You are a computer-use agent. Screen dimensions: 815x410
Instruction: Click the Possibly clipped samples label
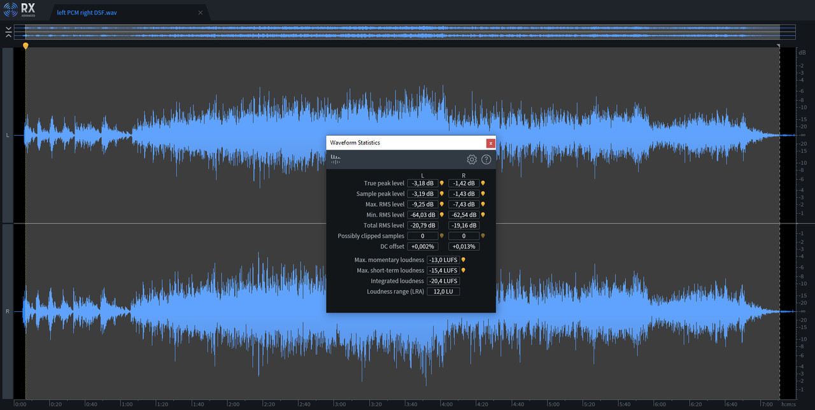[371, 236]
